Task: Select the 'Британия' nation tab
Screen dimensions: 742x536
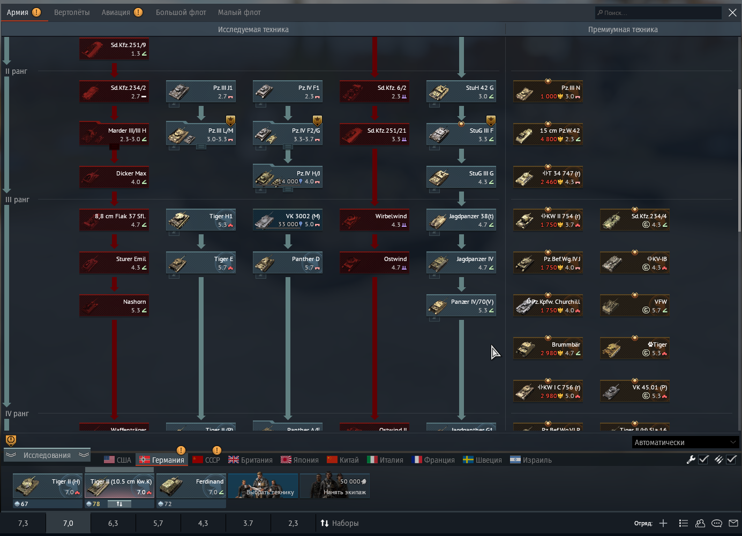Action: coord(250,460)
